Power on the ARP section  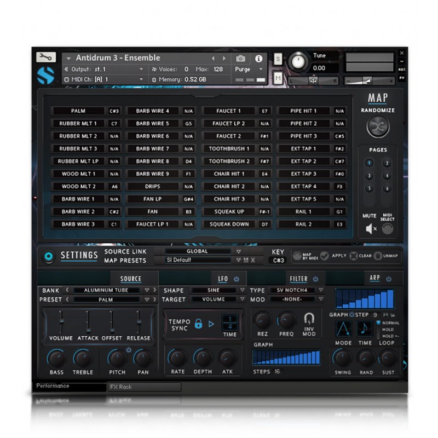point(389,279)
